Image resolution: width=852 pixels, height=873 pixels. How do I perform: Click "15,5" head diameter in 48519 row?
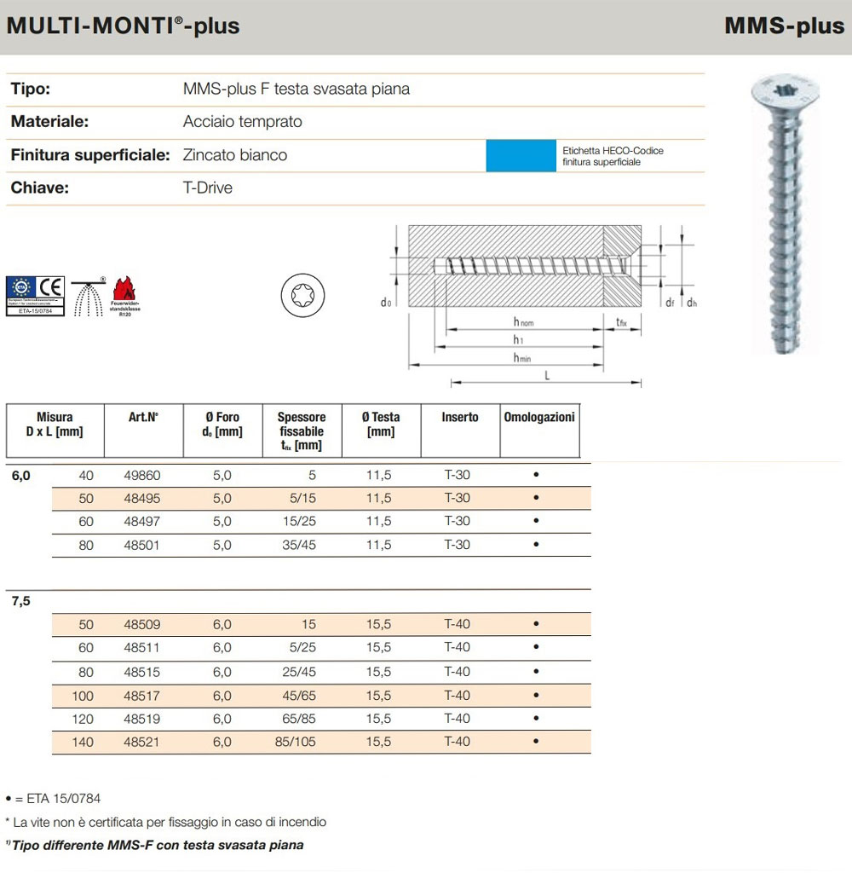pos(378,718)
